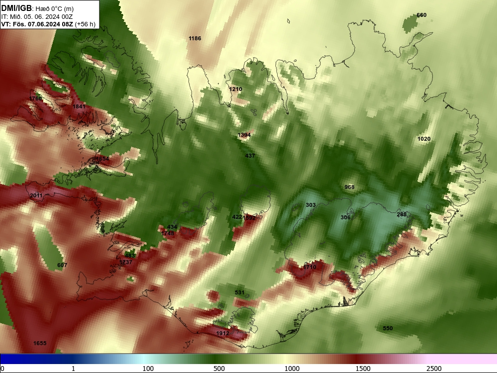Click the 1 tick on color scale

coord(73,369)
